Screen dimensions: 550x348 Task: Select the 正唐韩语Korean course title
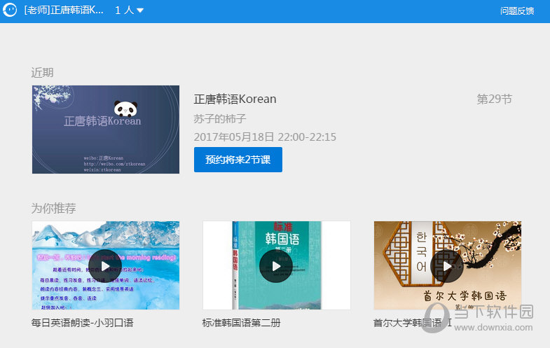click(x=235, y=99)
